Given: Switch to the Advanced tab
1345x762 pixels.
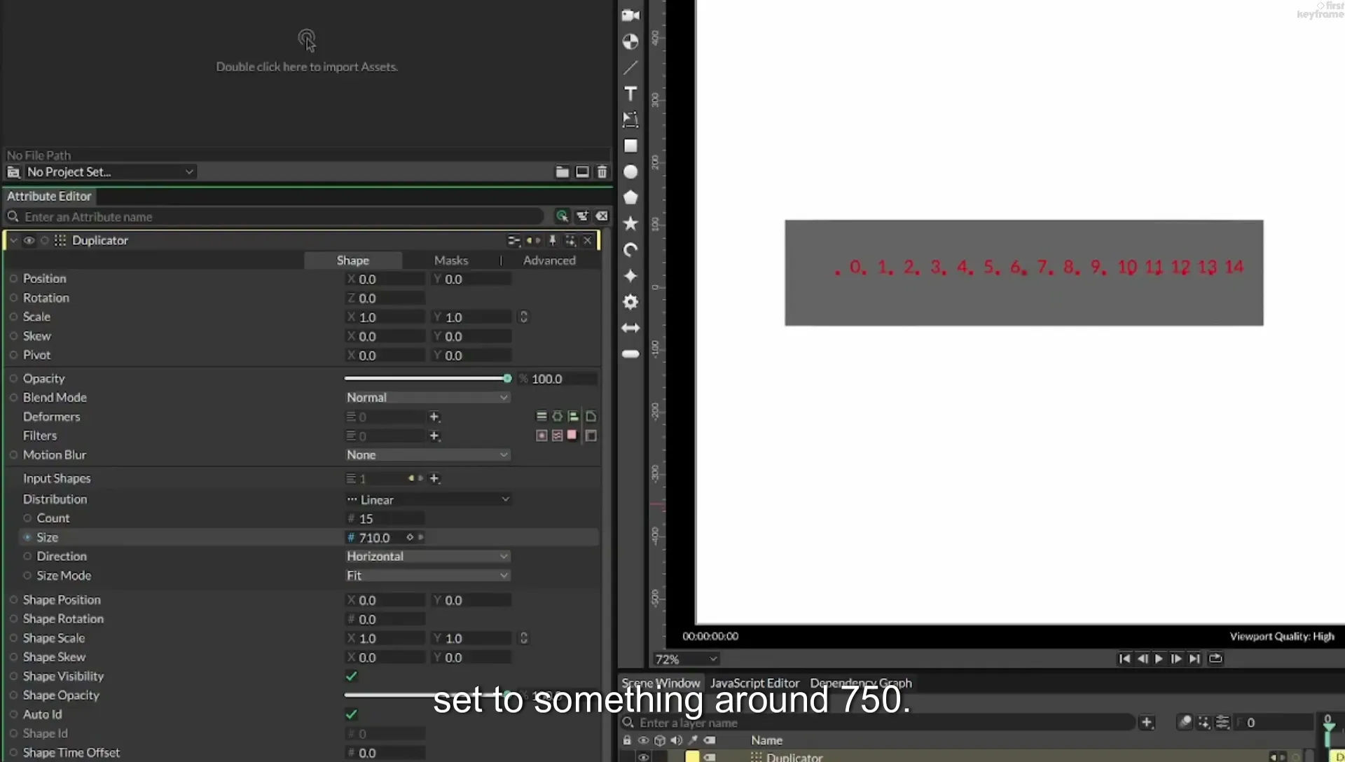Looking at the screenshot, I should (x=549, y=260).
